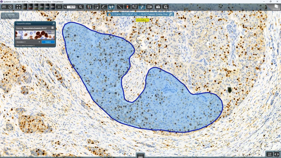Select the distance measurement line tool

120,7
